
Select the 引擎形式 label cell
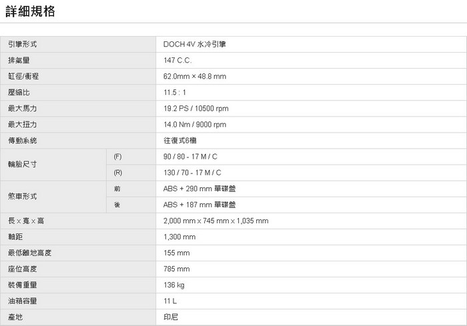click(22, 44)
